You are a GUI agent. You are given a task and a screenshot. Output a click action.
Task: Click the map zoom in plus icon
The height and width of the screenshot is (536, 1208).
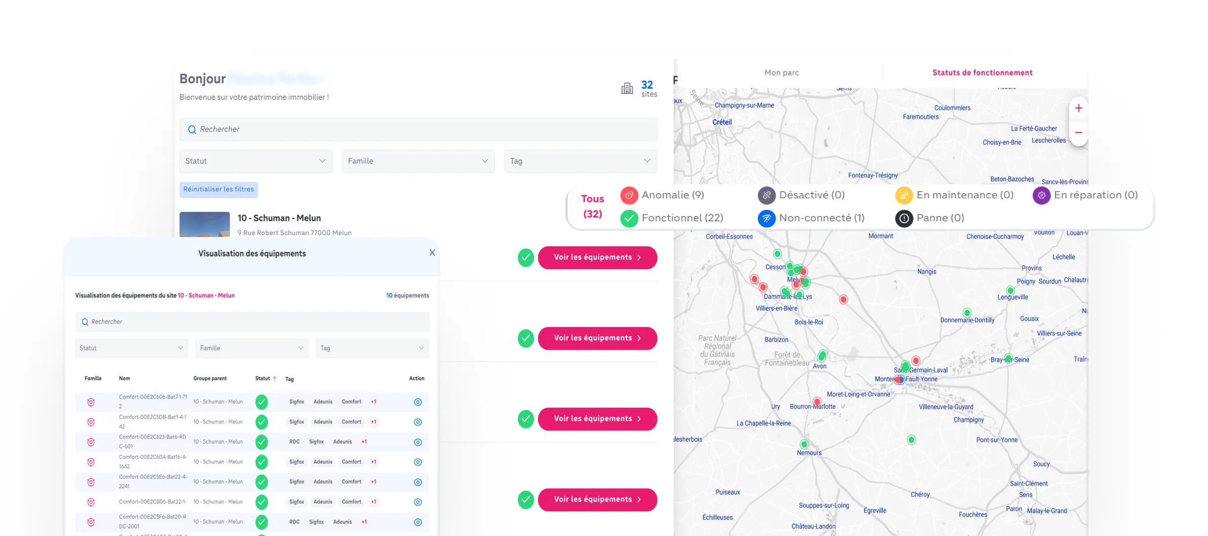(x=1078, y=109)
